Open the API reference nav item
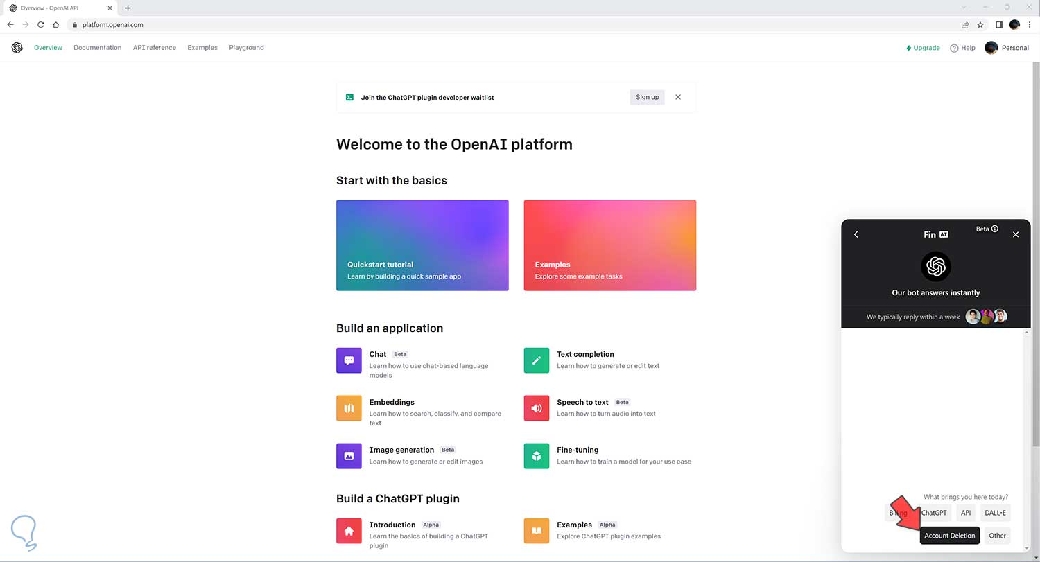The width and height of the screenshot is (1040, 562). 155,48
